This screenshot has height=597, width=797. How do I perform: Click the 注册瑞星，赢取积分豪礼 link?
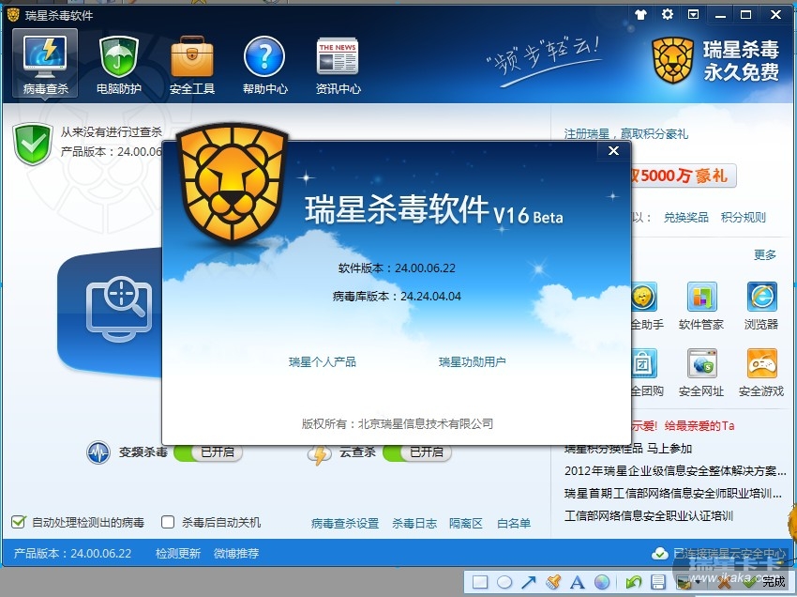click(x=625, y=134)
